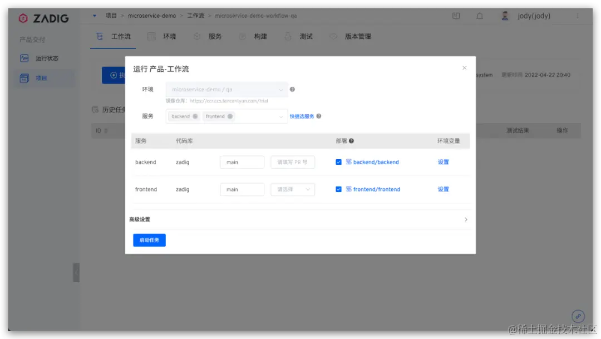Click the blue run workflow button behind dialog
Image resolution: width=601 pixels, height=339 pixels.
click(114, 75)
